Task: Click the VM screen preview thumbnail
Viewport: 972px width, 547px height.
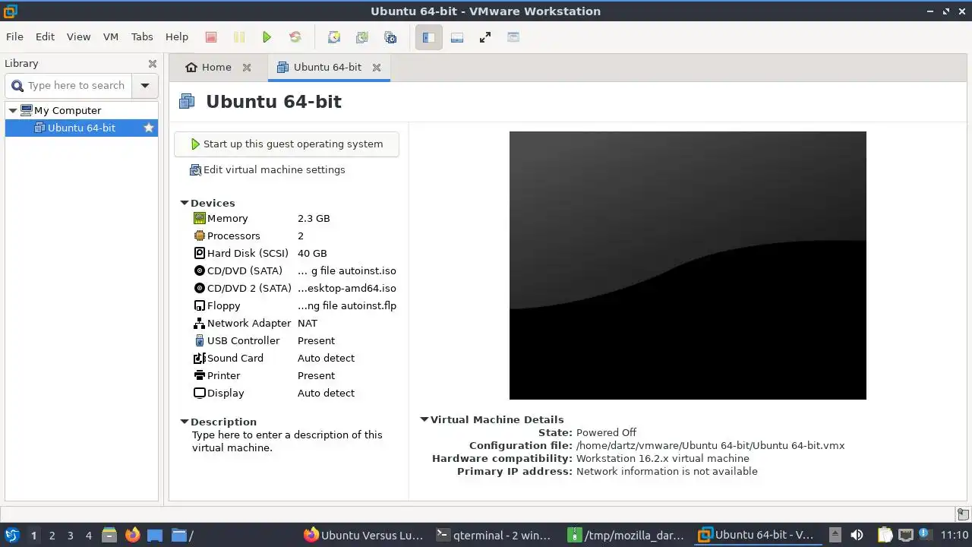Action: click(687, 265)
